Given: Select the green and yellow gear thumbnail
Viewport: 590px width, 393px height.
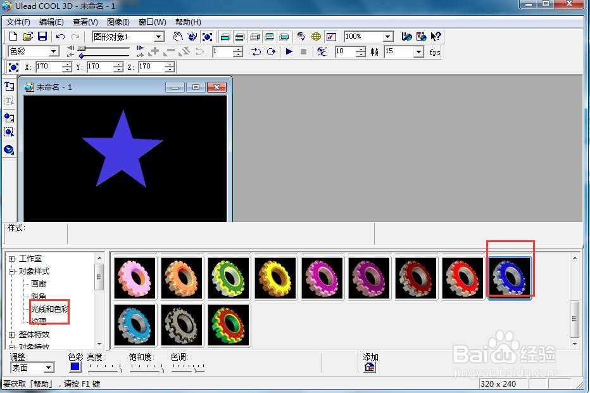Looking at the screenshot, I should pos(229,278).
